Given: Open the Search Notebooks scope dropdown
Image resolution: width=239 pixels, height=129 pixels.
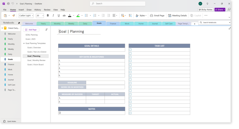Looking at the screenshot, I should click(x=230, y=23).
